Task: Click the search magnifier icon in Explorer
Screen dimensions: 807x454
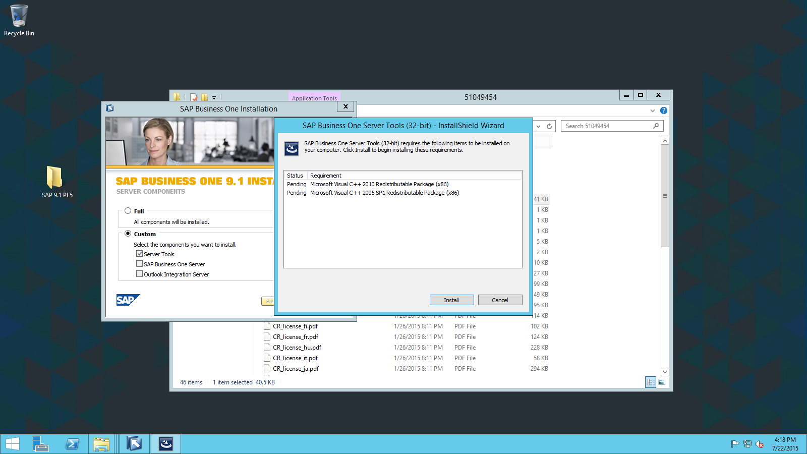Action: tap(656, 126)
